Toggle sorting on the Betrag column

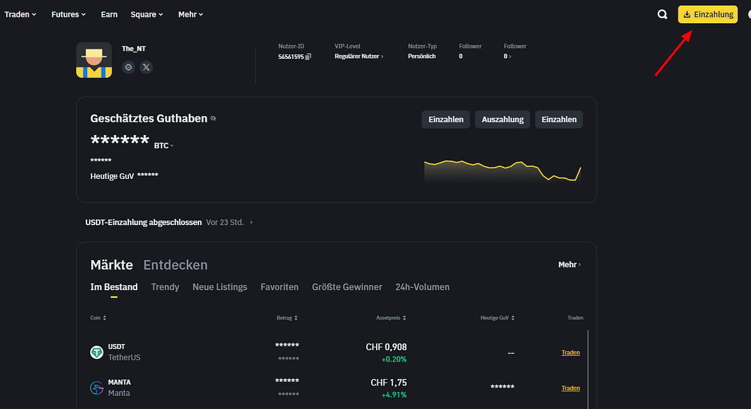pos(295,317)
